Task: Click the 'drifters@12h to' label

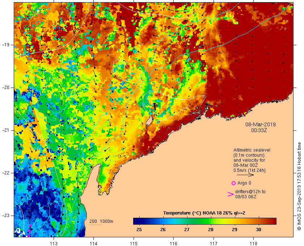Action: (250, 191)
